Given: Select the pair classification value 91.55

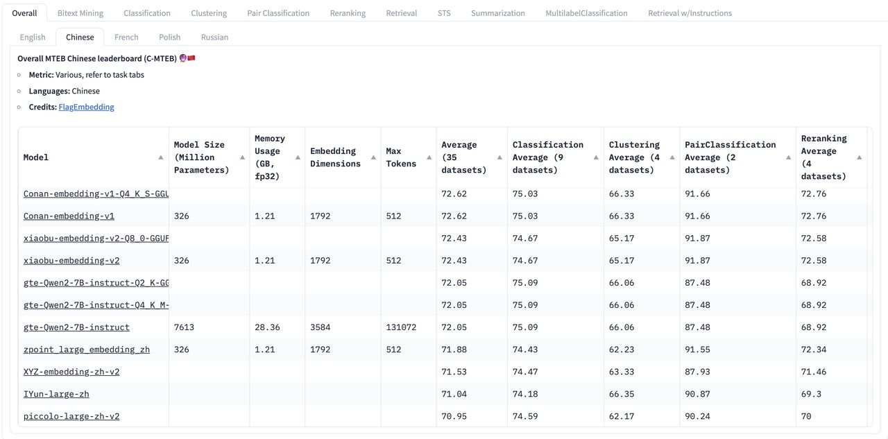Looking at the screenshot, I should (x=697, y=349).
